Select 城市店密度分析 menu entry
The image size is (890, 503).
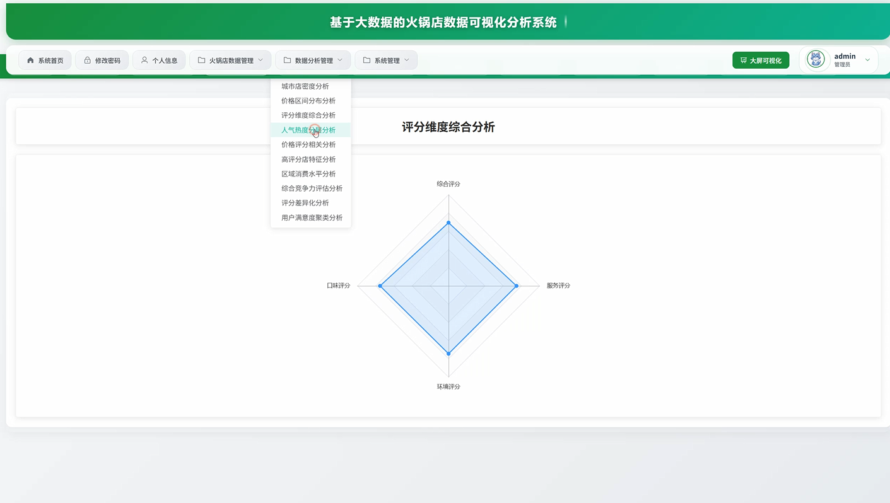[x=311, y=86]
